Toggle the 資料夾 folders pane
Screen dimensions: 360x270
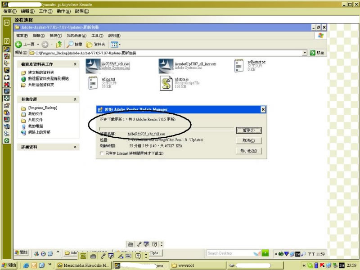[x=95, y=44]
